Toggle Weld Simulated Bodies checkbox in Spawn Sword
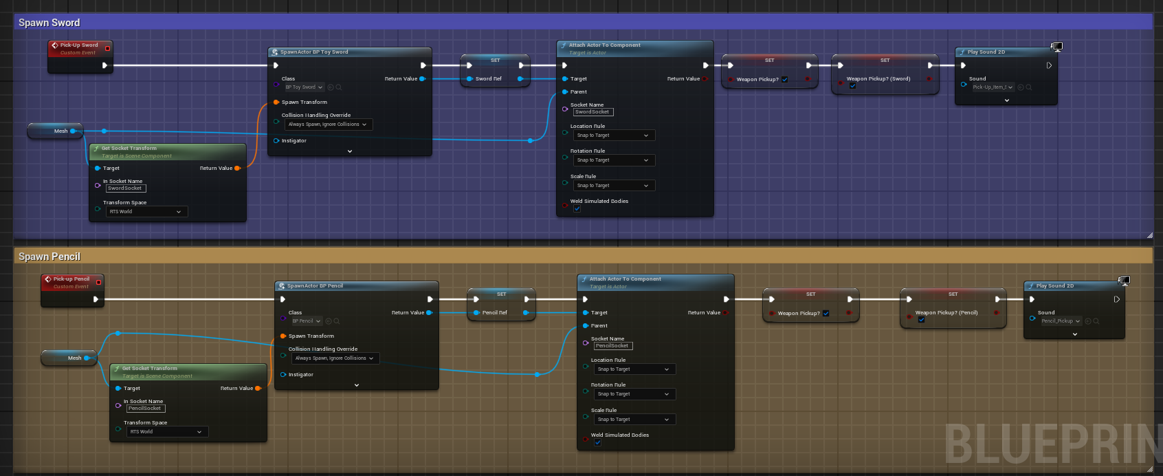Screen dimensions: 1163x476 [577, 208]
